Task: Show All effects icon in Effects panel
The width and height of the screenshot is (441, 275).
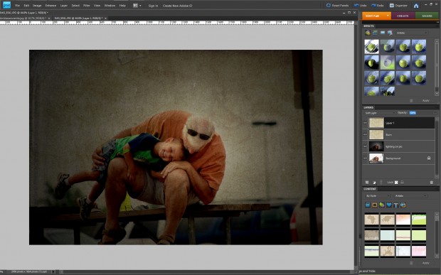Action: [x=390, y=33]
